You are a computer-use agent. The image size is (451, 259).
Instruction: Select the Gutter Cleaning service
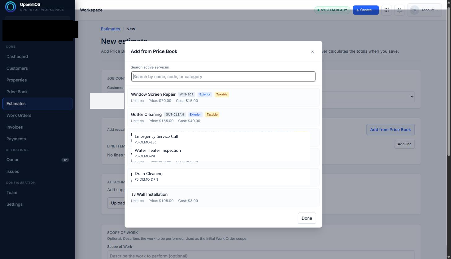point(223,117)
